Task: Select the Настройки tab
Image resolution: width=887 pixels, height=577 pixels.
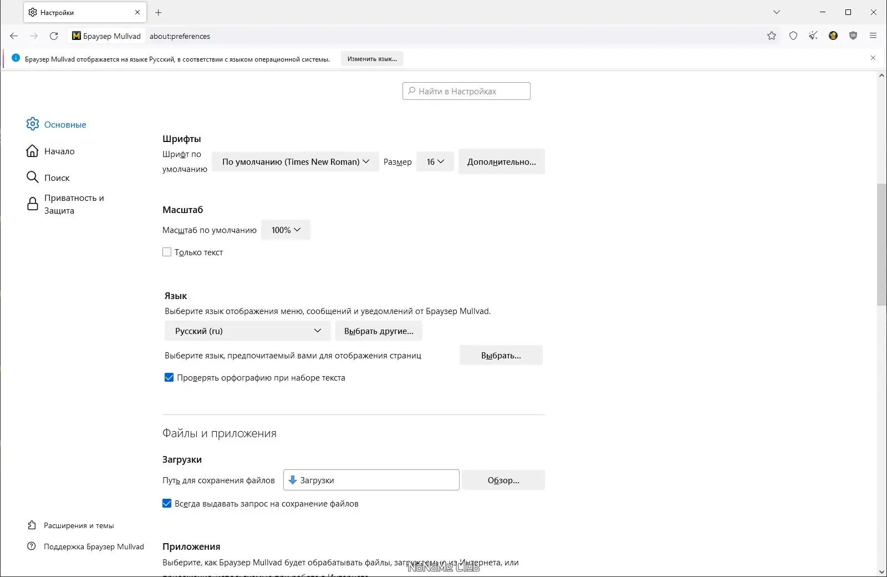Action: pos(85,12)
